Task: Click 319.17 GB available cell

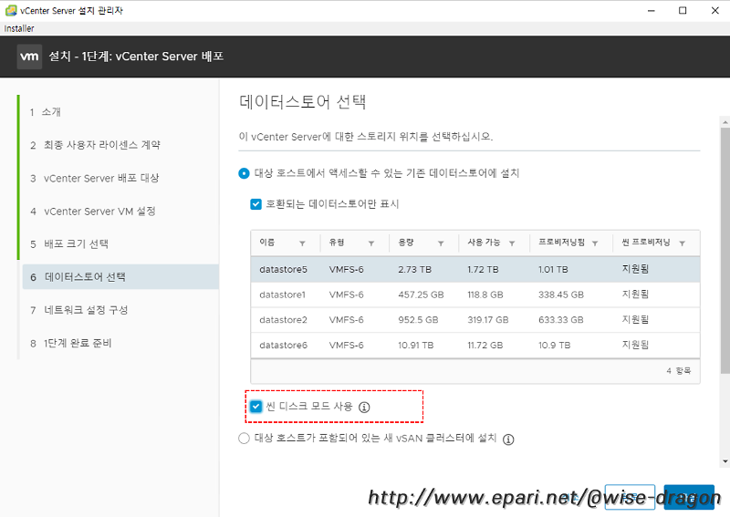Action: coord(488,320)
